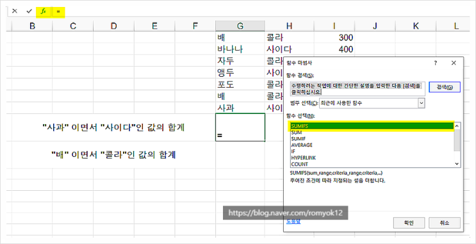Click the cell containing 포도
Image resolution: width=476 pixels, height=244 pixels.
click(x=240, y=85)
